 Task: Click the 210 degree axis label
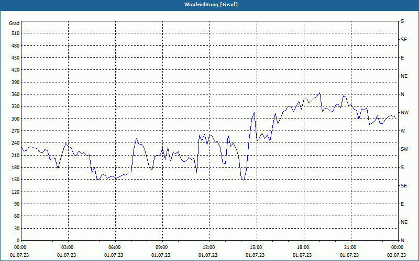pos(16,155)
